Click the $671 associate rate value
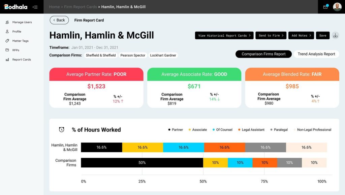This screenshot has width=345, height=195. pyautogui.click(x=194, y=86)
